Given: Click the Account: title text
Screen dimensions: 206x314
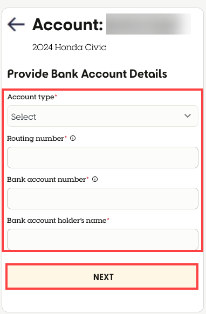Looking at the screenshot, I should click(67, 24).
